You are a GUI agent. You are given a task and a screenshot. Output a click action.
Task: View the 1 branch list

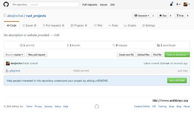(x=74, y=45)
